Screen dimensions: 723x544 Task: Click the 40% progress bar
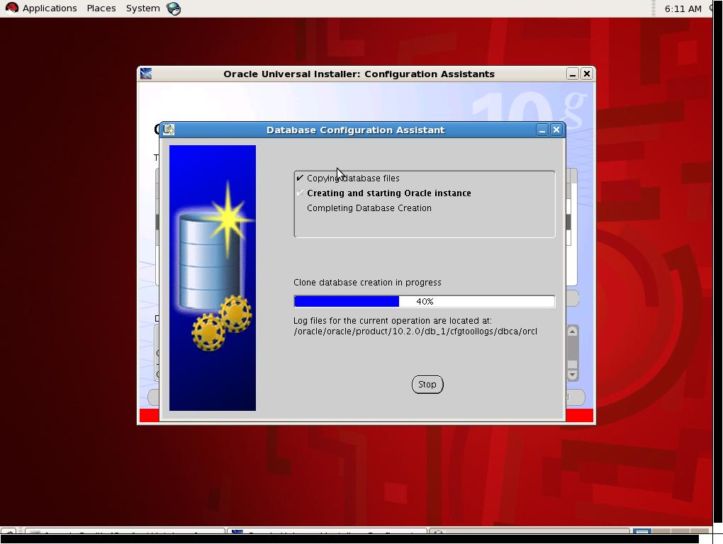pos(424,301)
